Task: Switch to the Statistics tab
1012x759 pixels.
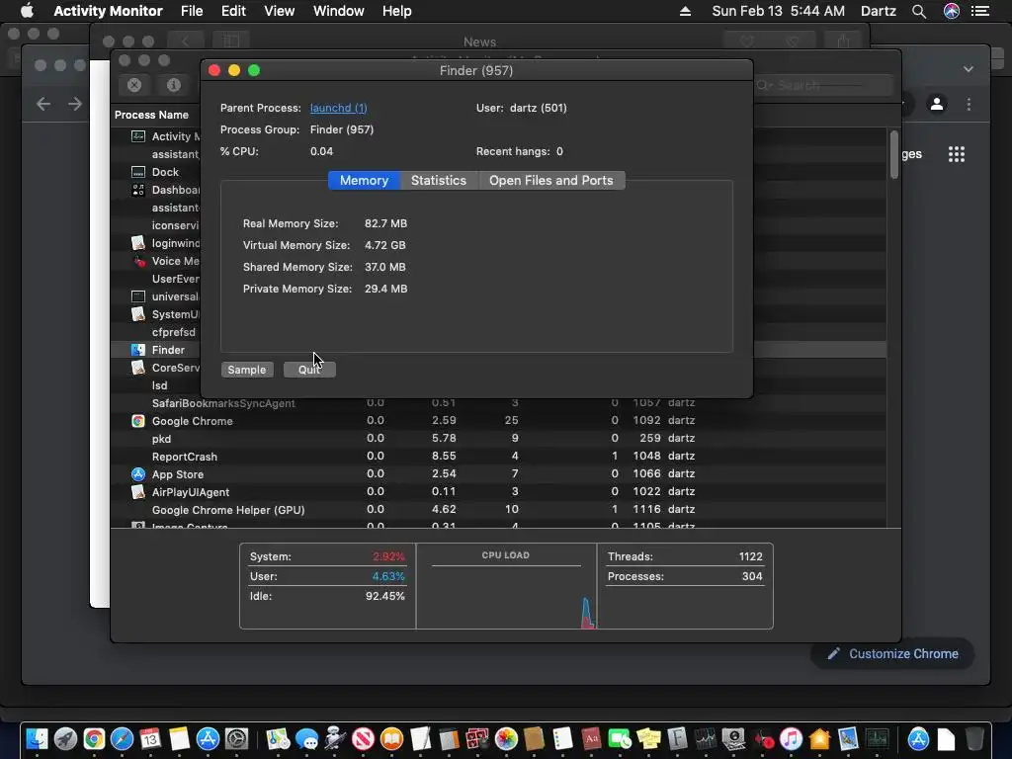Action: (438, 180)
